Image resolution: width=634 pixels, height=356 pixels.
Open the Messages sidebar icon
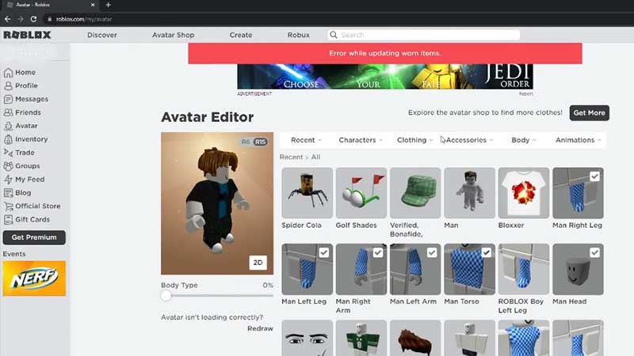click(8, 100)
